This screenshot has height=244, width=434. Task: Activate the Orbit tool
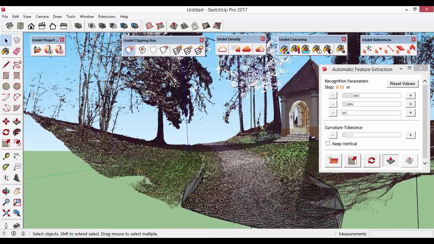6,191
